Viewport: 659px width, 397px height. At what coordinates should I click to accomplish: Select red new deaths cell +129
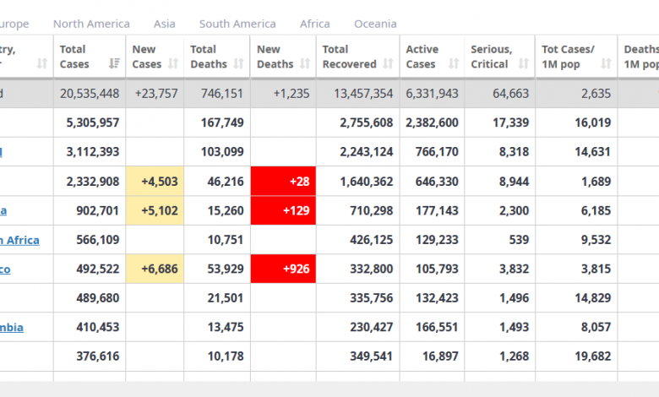point(283,210)
